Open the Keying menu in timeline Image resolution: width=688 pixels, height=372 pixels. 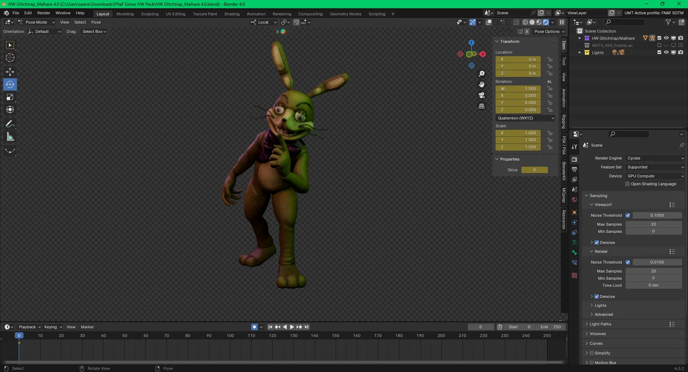coord(52,327)
